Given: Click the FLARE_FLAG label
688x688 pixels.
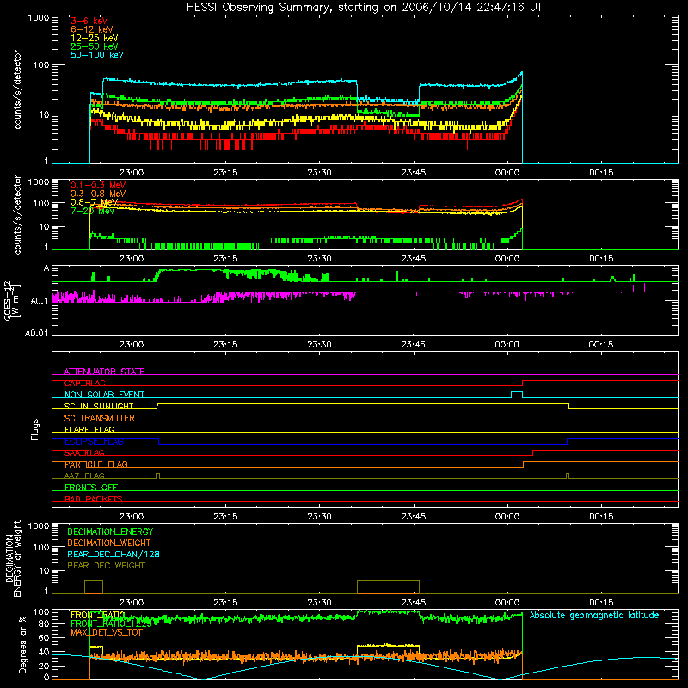Looking at the screenshot, I should click(x=89, y=429).
